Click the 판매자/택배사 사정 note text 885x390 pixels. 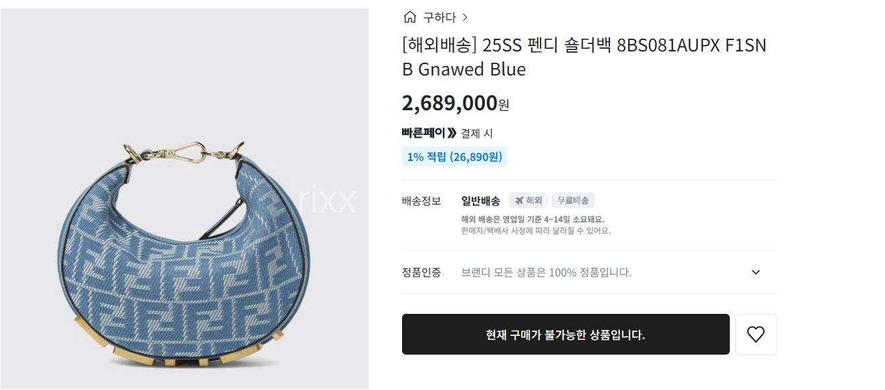click(536, 231)
